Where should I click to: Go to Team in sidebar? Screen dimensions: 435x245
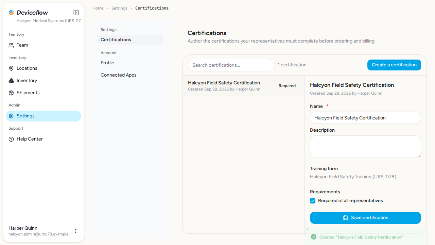coord(43,45)
